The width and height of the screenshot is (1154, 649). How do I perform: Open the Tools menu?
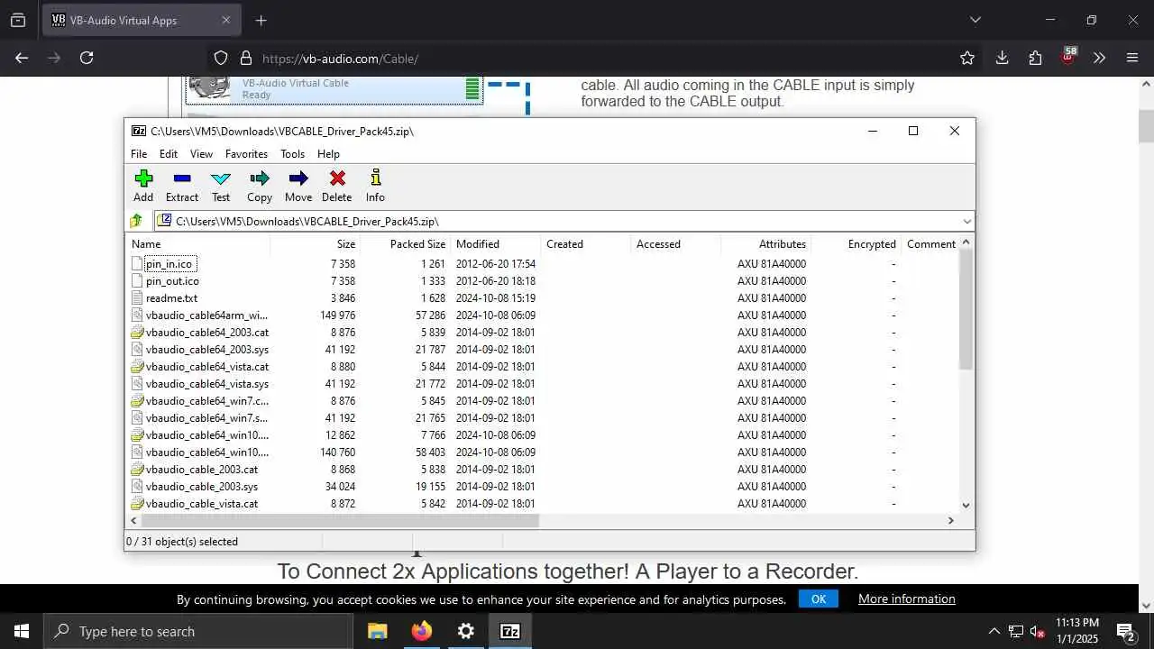pos(292,154)
